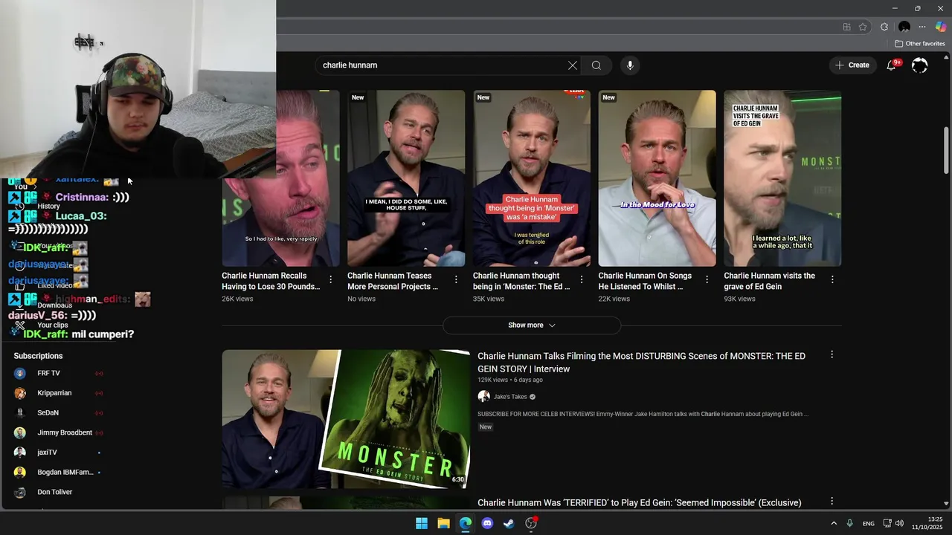Click the page scrollbar thumb
Viewport: 952px width, 535px height.
947,151
